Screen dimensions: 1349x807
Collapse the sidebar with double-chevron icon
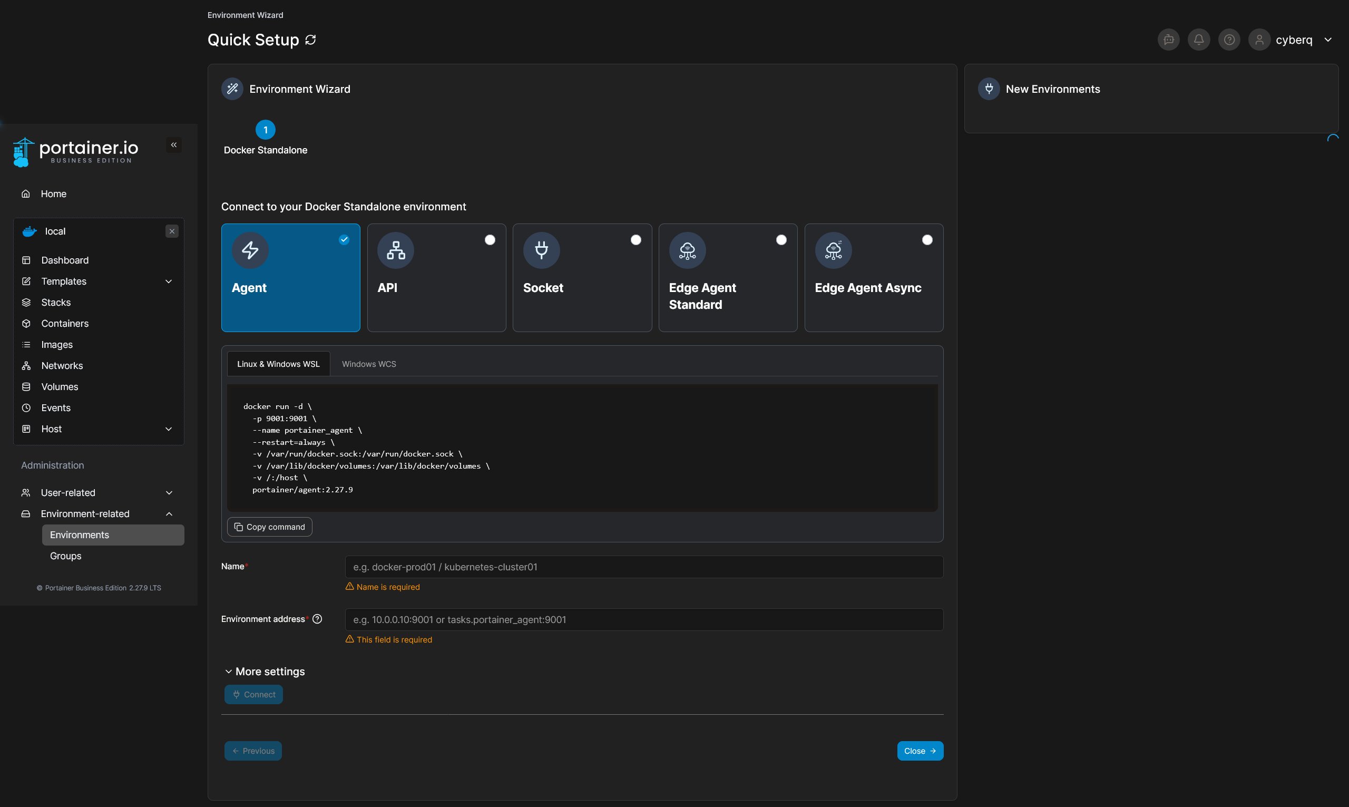click(x=174, y=144)
